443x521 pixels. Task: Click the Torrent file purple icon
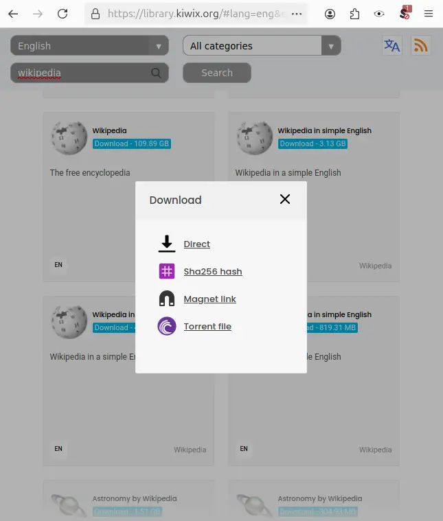(x=167, y=326)
